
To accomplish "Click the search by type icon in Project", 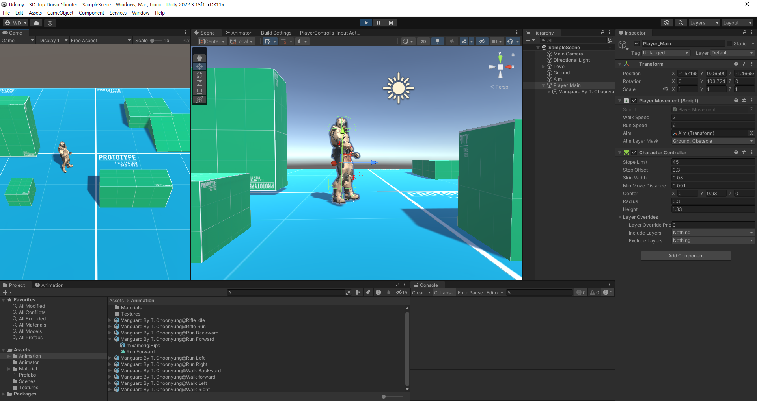I will [358, 292].
